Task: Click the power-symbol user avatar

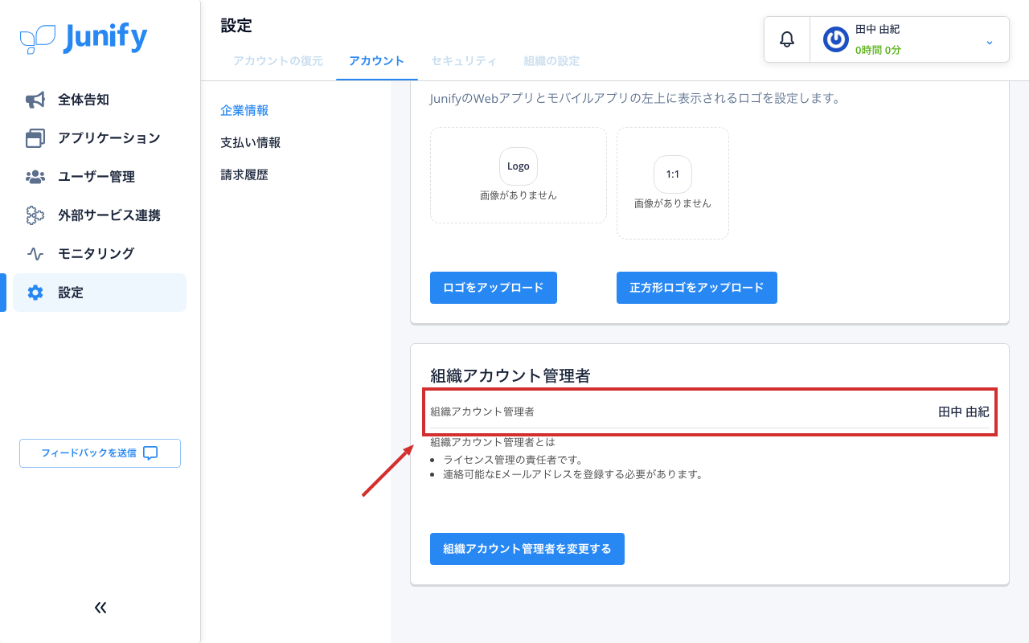Action: pyautogui.click(x=836, y=39)
